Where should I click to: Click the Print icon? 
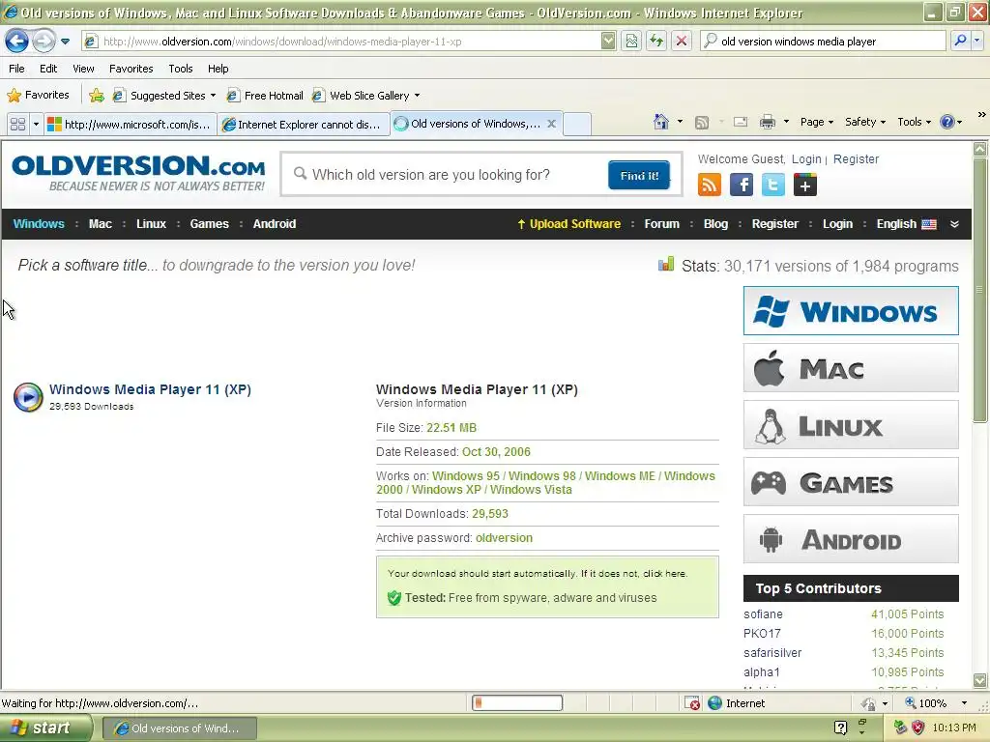[x=767, y=122]
